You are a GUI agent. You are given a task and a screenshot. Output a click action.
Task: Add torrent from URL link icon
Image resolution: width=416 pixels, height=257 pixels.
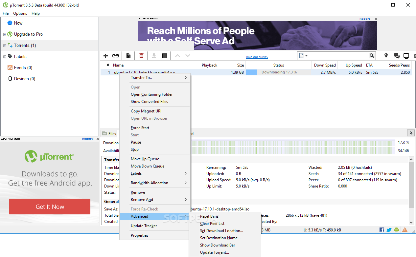click(116, 56)
